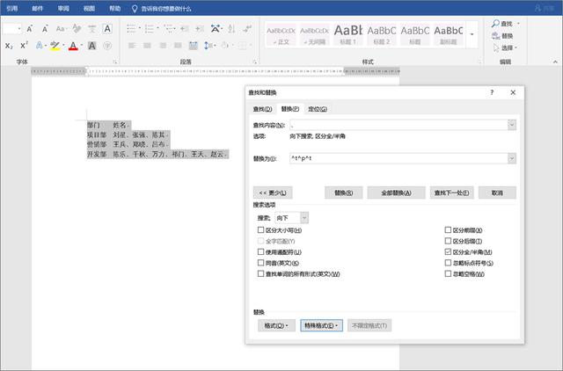Toggle superscript formatting
Image resolution: width=563 pixels, height=371 pixels.
point(24,46)
